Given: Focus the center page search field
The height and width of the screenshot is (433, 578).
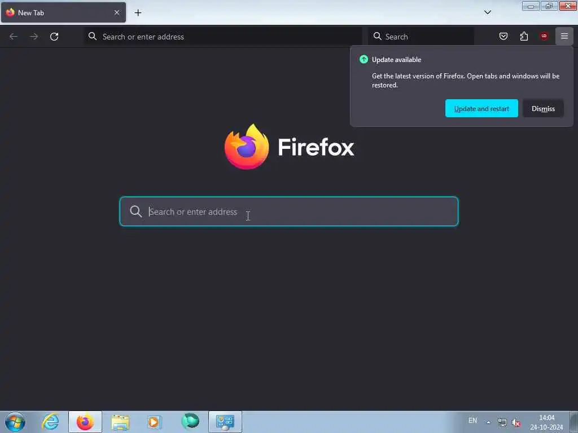Looking at the screenshot, I should pos(289,211).
